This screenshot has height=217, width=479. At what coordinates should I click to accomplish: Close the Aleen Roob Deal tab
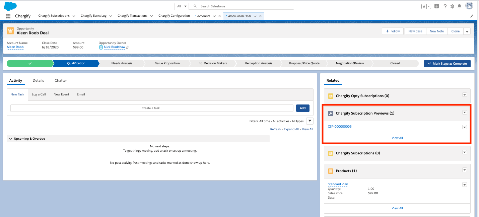click(x=260, y=16)
